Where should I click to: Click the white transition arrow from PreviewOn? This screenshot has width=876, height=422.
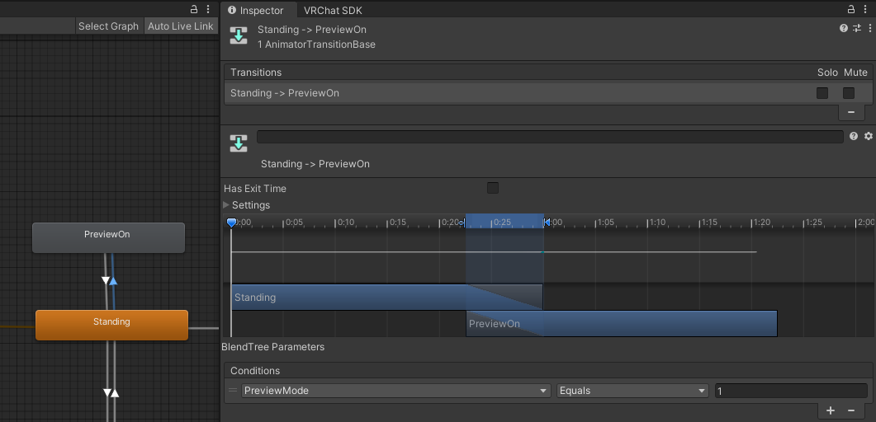pyautogui.click(x=106, y=280)
